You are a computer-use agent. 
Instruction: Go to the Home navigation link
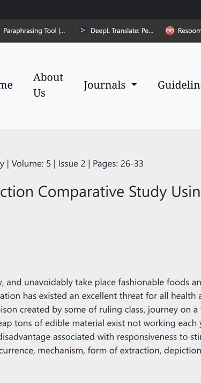pyautogui.click(x=6, y=85)
